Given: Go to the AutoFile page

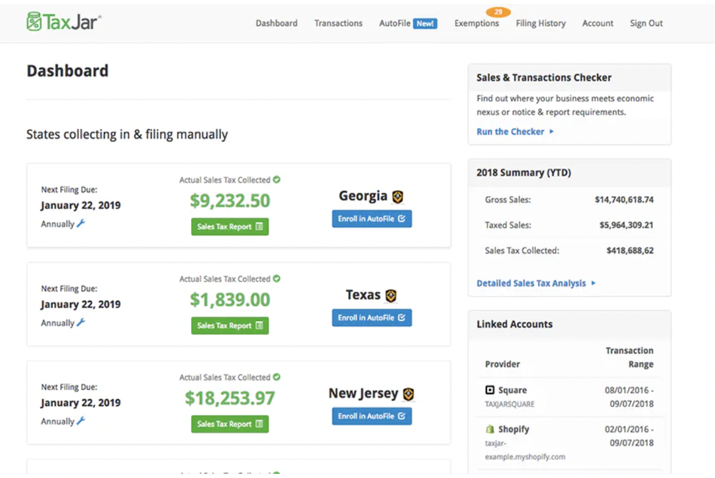Looking at the screenshot, I should 407,23.
